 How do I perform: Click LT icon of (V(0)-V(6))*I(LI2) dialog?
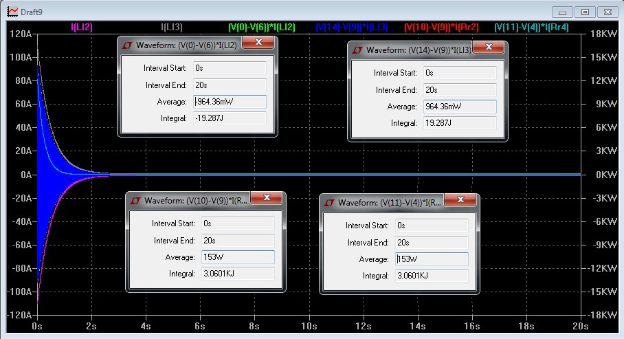pyautogui.click(x=127, y=45)
